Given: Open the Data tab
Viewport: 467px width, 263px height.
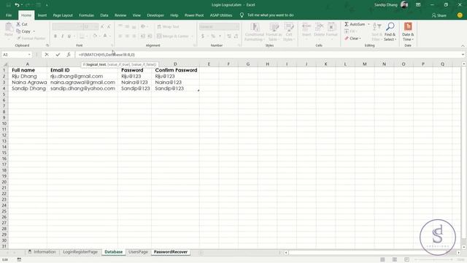Looking at the screenshot, I should coord(104,15).
